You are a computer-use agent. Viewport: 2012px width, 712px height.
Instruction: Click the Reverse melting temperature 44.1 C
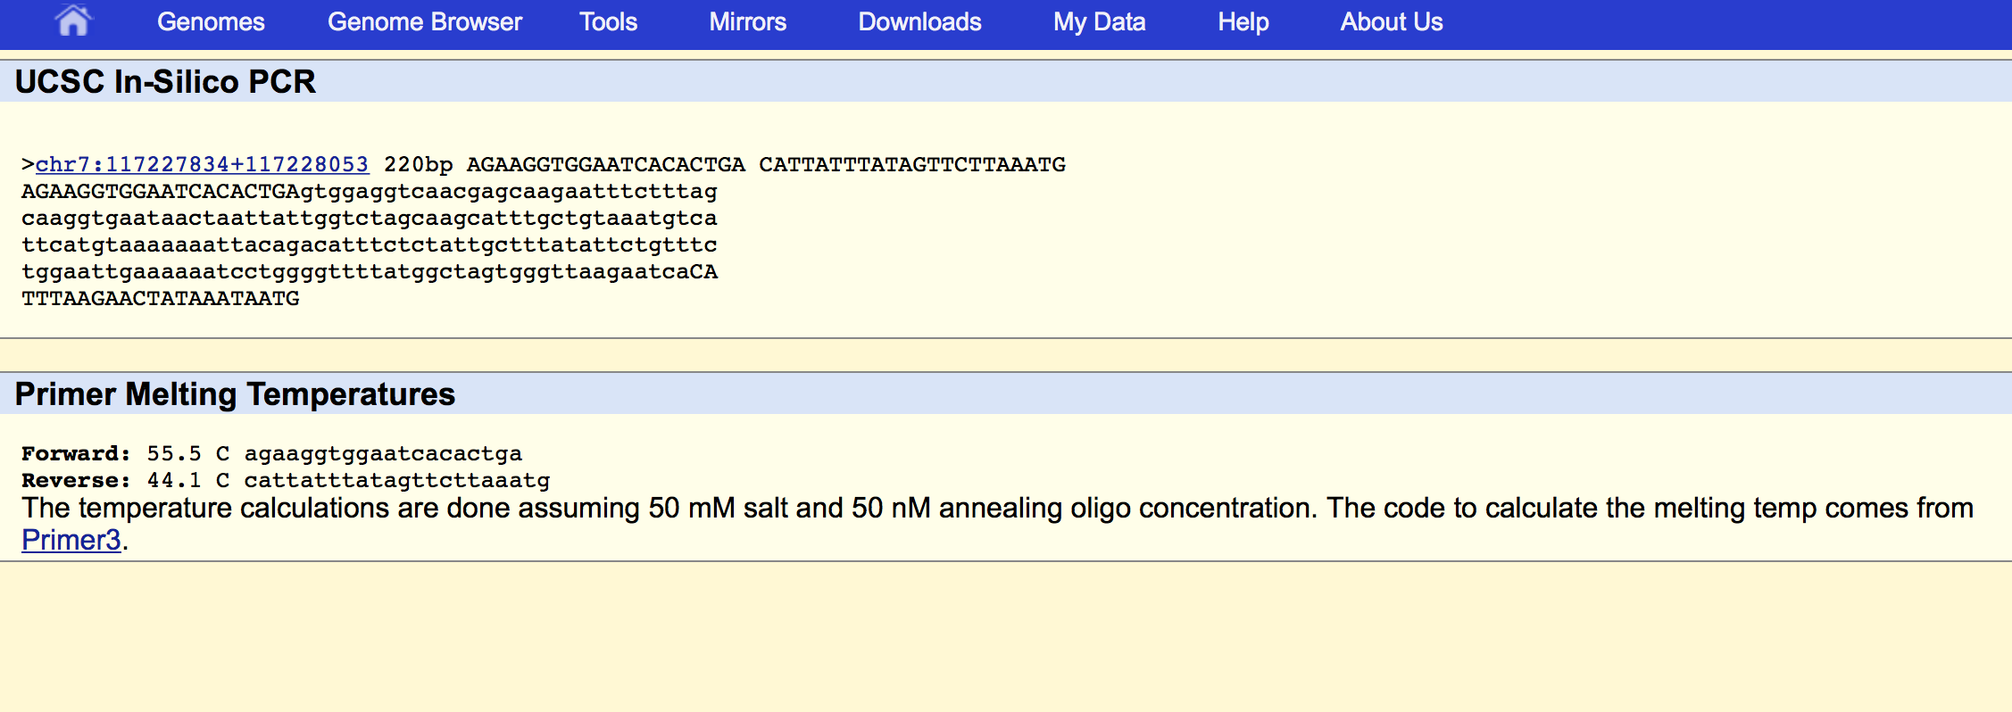[x=187, y=481]
